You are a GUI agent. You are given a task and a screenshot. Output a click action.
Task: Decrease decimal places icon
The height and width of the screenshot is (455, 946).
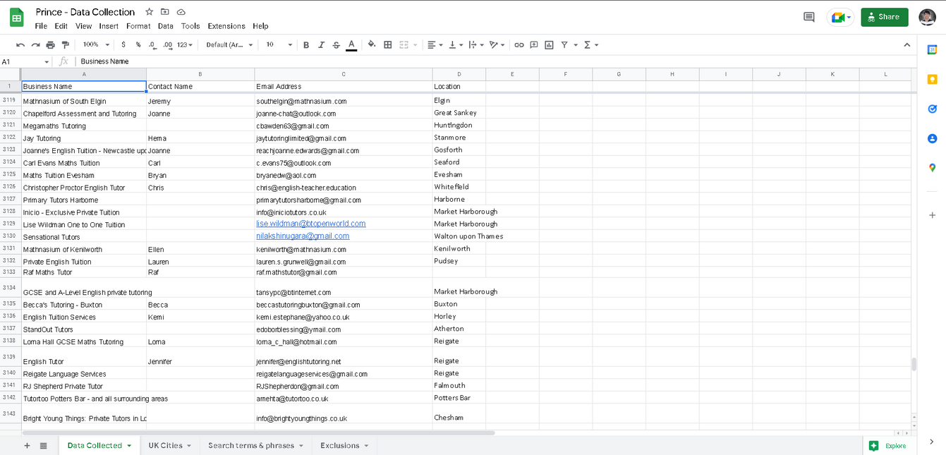point(152,44)
